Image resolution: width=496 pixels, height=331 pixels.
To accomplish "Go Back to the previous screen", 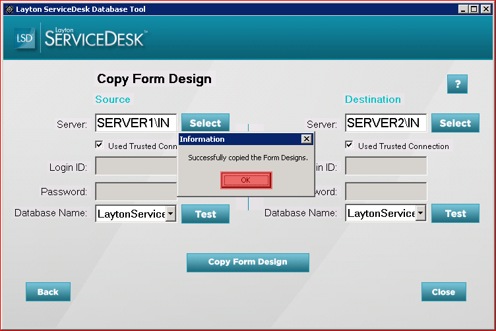I will point(48,291).
